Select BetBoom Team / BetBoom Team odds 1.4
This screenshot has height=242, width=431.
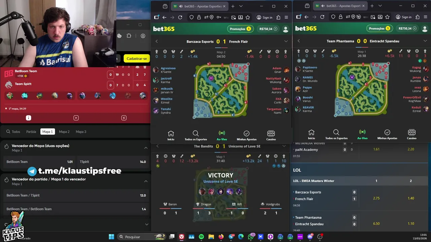click(x=76, y=209)
